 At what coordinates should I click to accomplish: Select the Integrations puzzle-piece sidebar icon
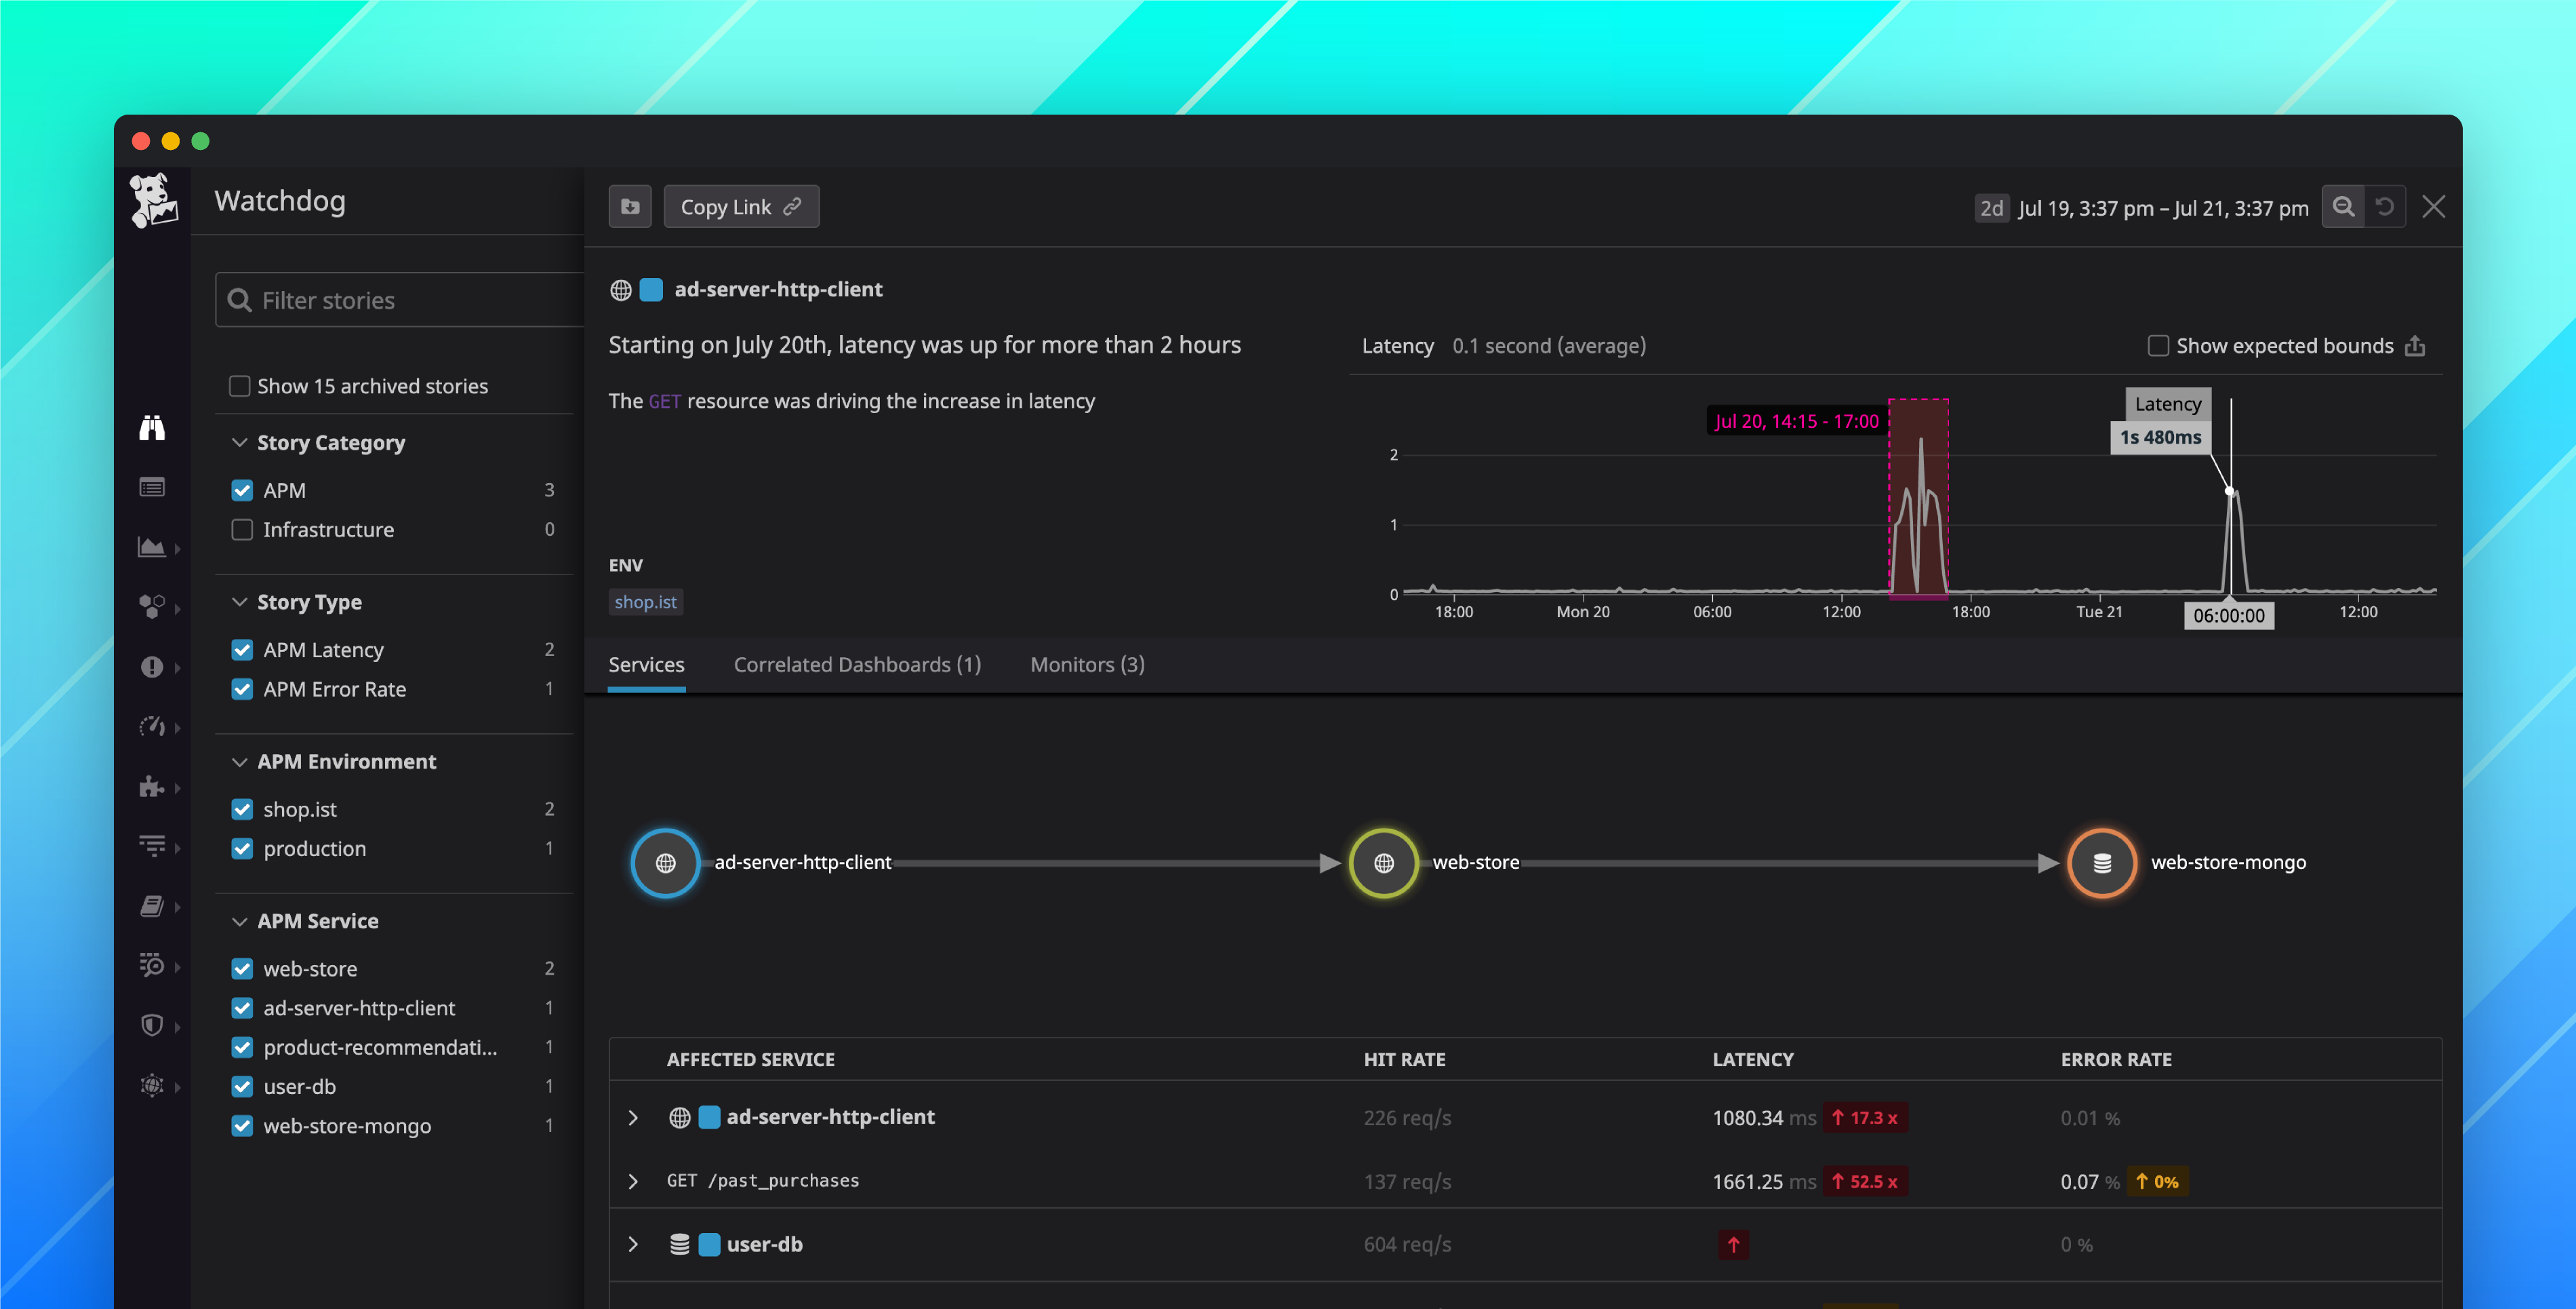[x=152, y=787]
